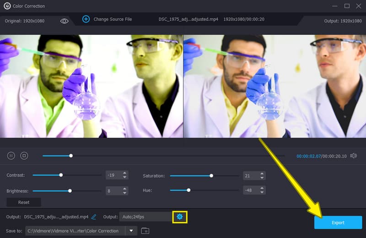
Task: Click the Change Source File label
Action: coord(113,19)
